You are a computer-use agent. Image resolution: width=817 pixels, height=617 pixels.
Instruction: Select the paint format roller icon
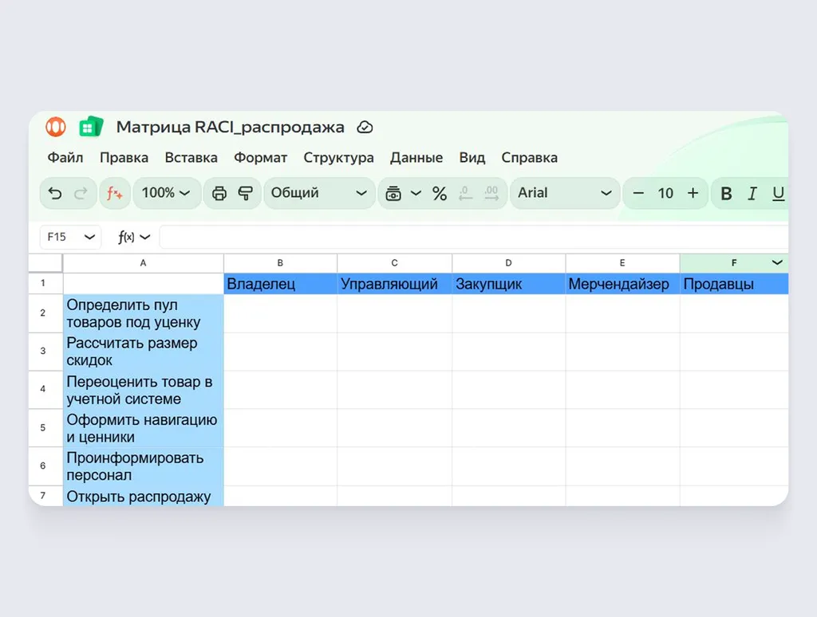246,193
